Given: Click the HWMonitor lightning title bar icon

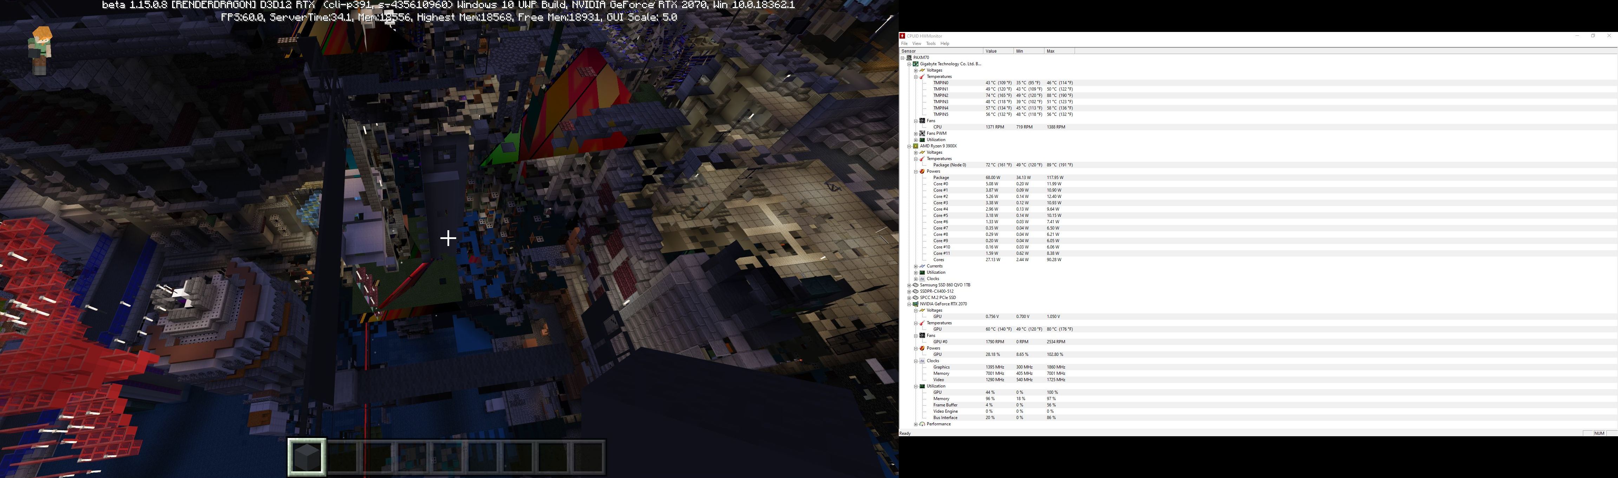Looking at the screenshot, I should tap(903, 36).
